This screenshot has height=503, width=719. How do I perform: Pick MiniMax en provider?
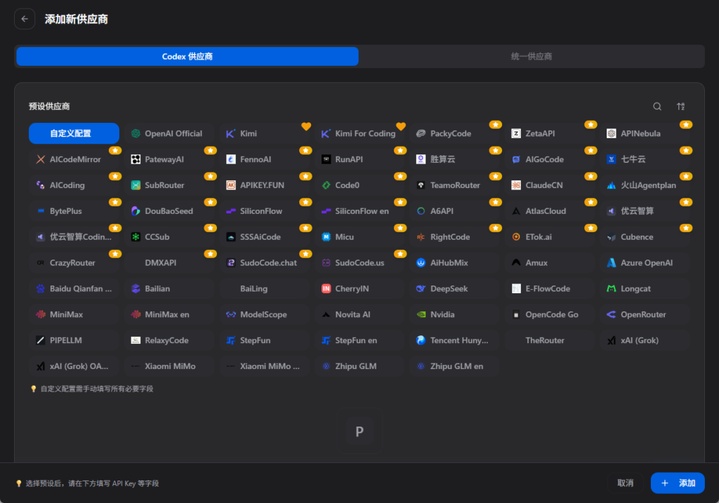(169, 314)
